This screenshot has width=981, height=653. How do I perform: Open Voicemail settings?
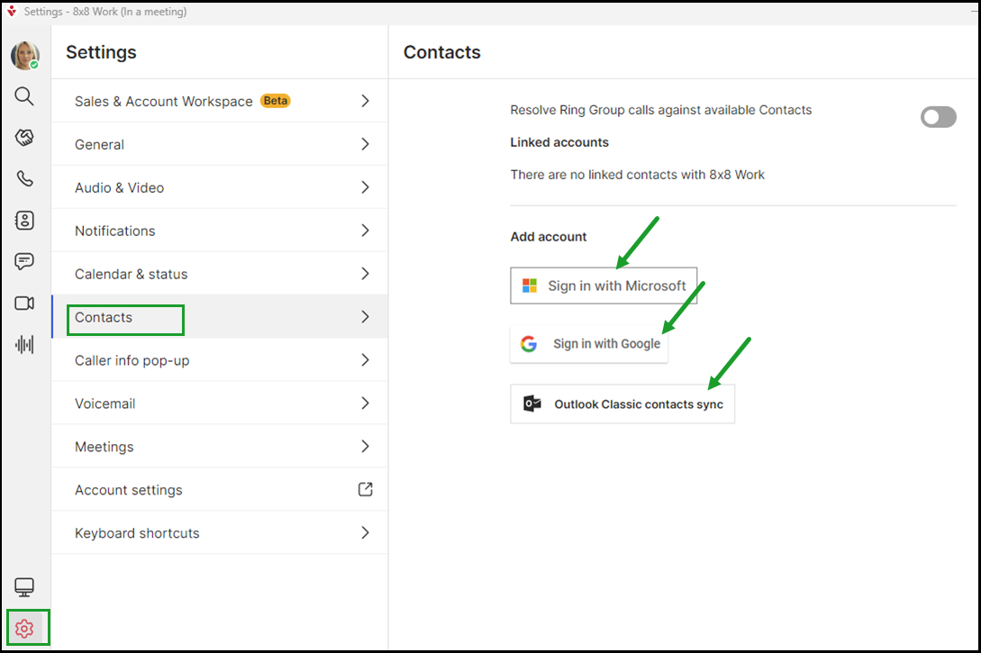(220, 403)
